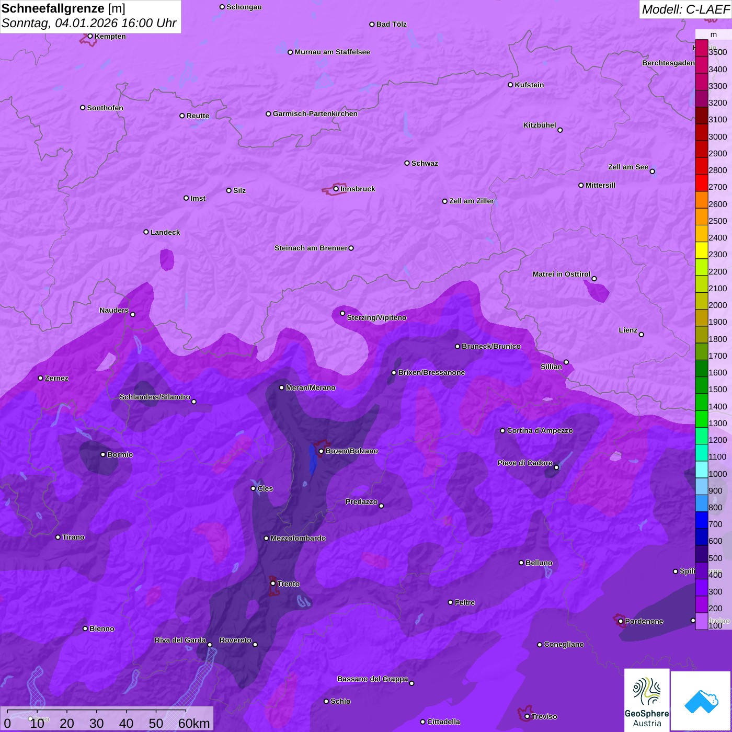
Task: Click the Bruneck/Brunico marker dot
Action: coord(458,346)
